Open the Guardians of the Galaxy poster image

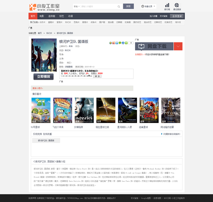click(44, 55)
